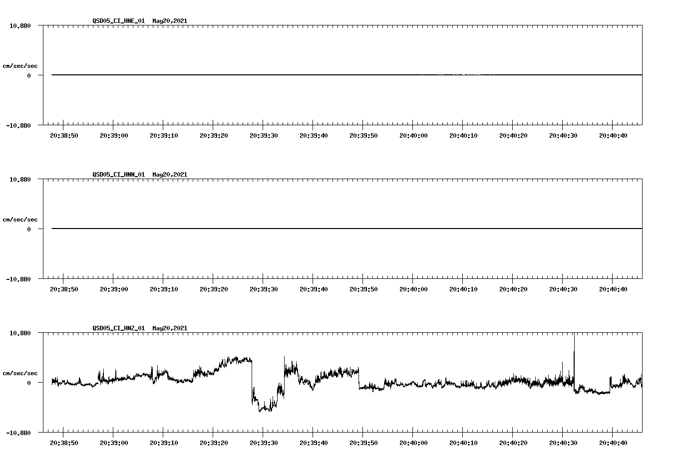
Task: Click the 0 zero-level label on HNZ axis
Action: click(29, 383)
